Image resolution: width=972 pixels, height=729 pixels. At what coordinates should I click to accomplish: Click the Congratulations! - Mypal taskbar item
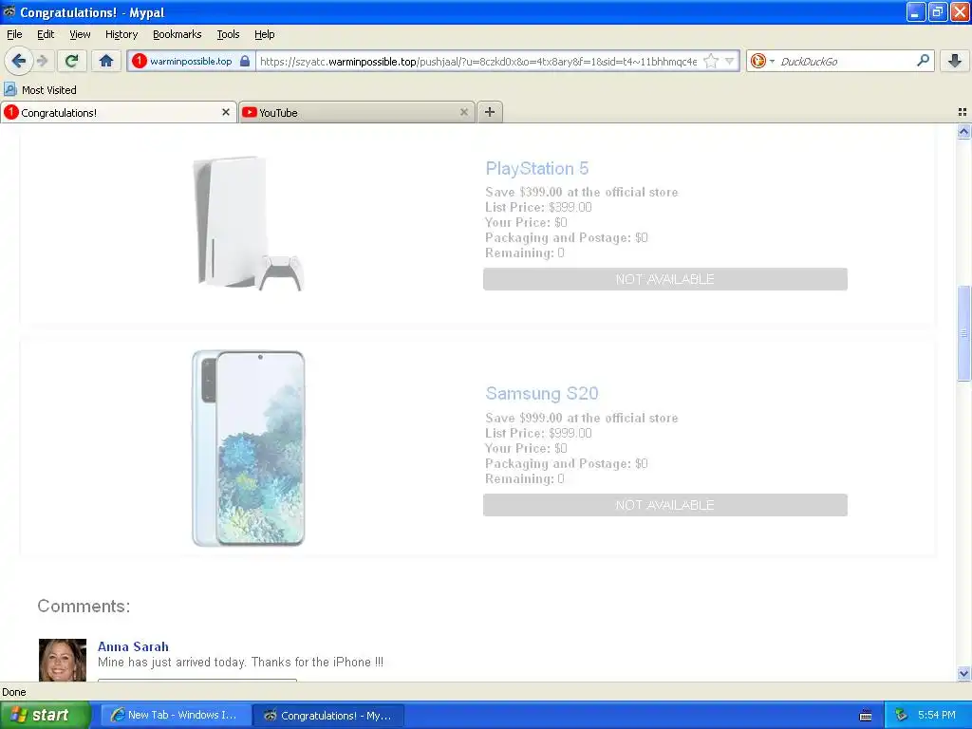pos(328,716)
